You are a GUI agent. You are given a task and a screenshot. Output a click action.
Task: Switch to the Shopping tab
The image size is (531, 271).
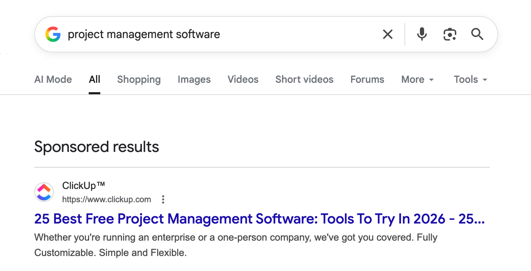pos(139,79)
